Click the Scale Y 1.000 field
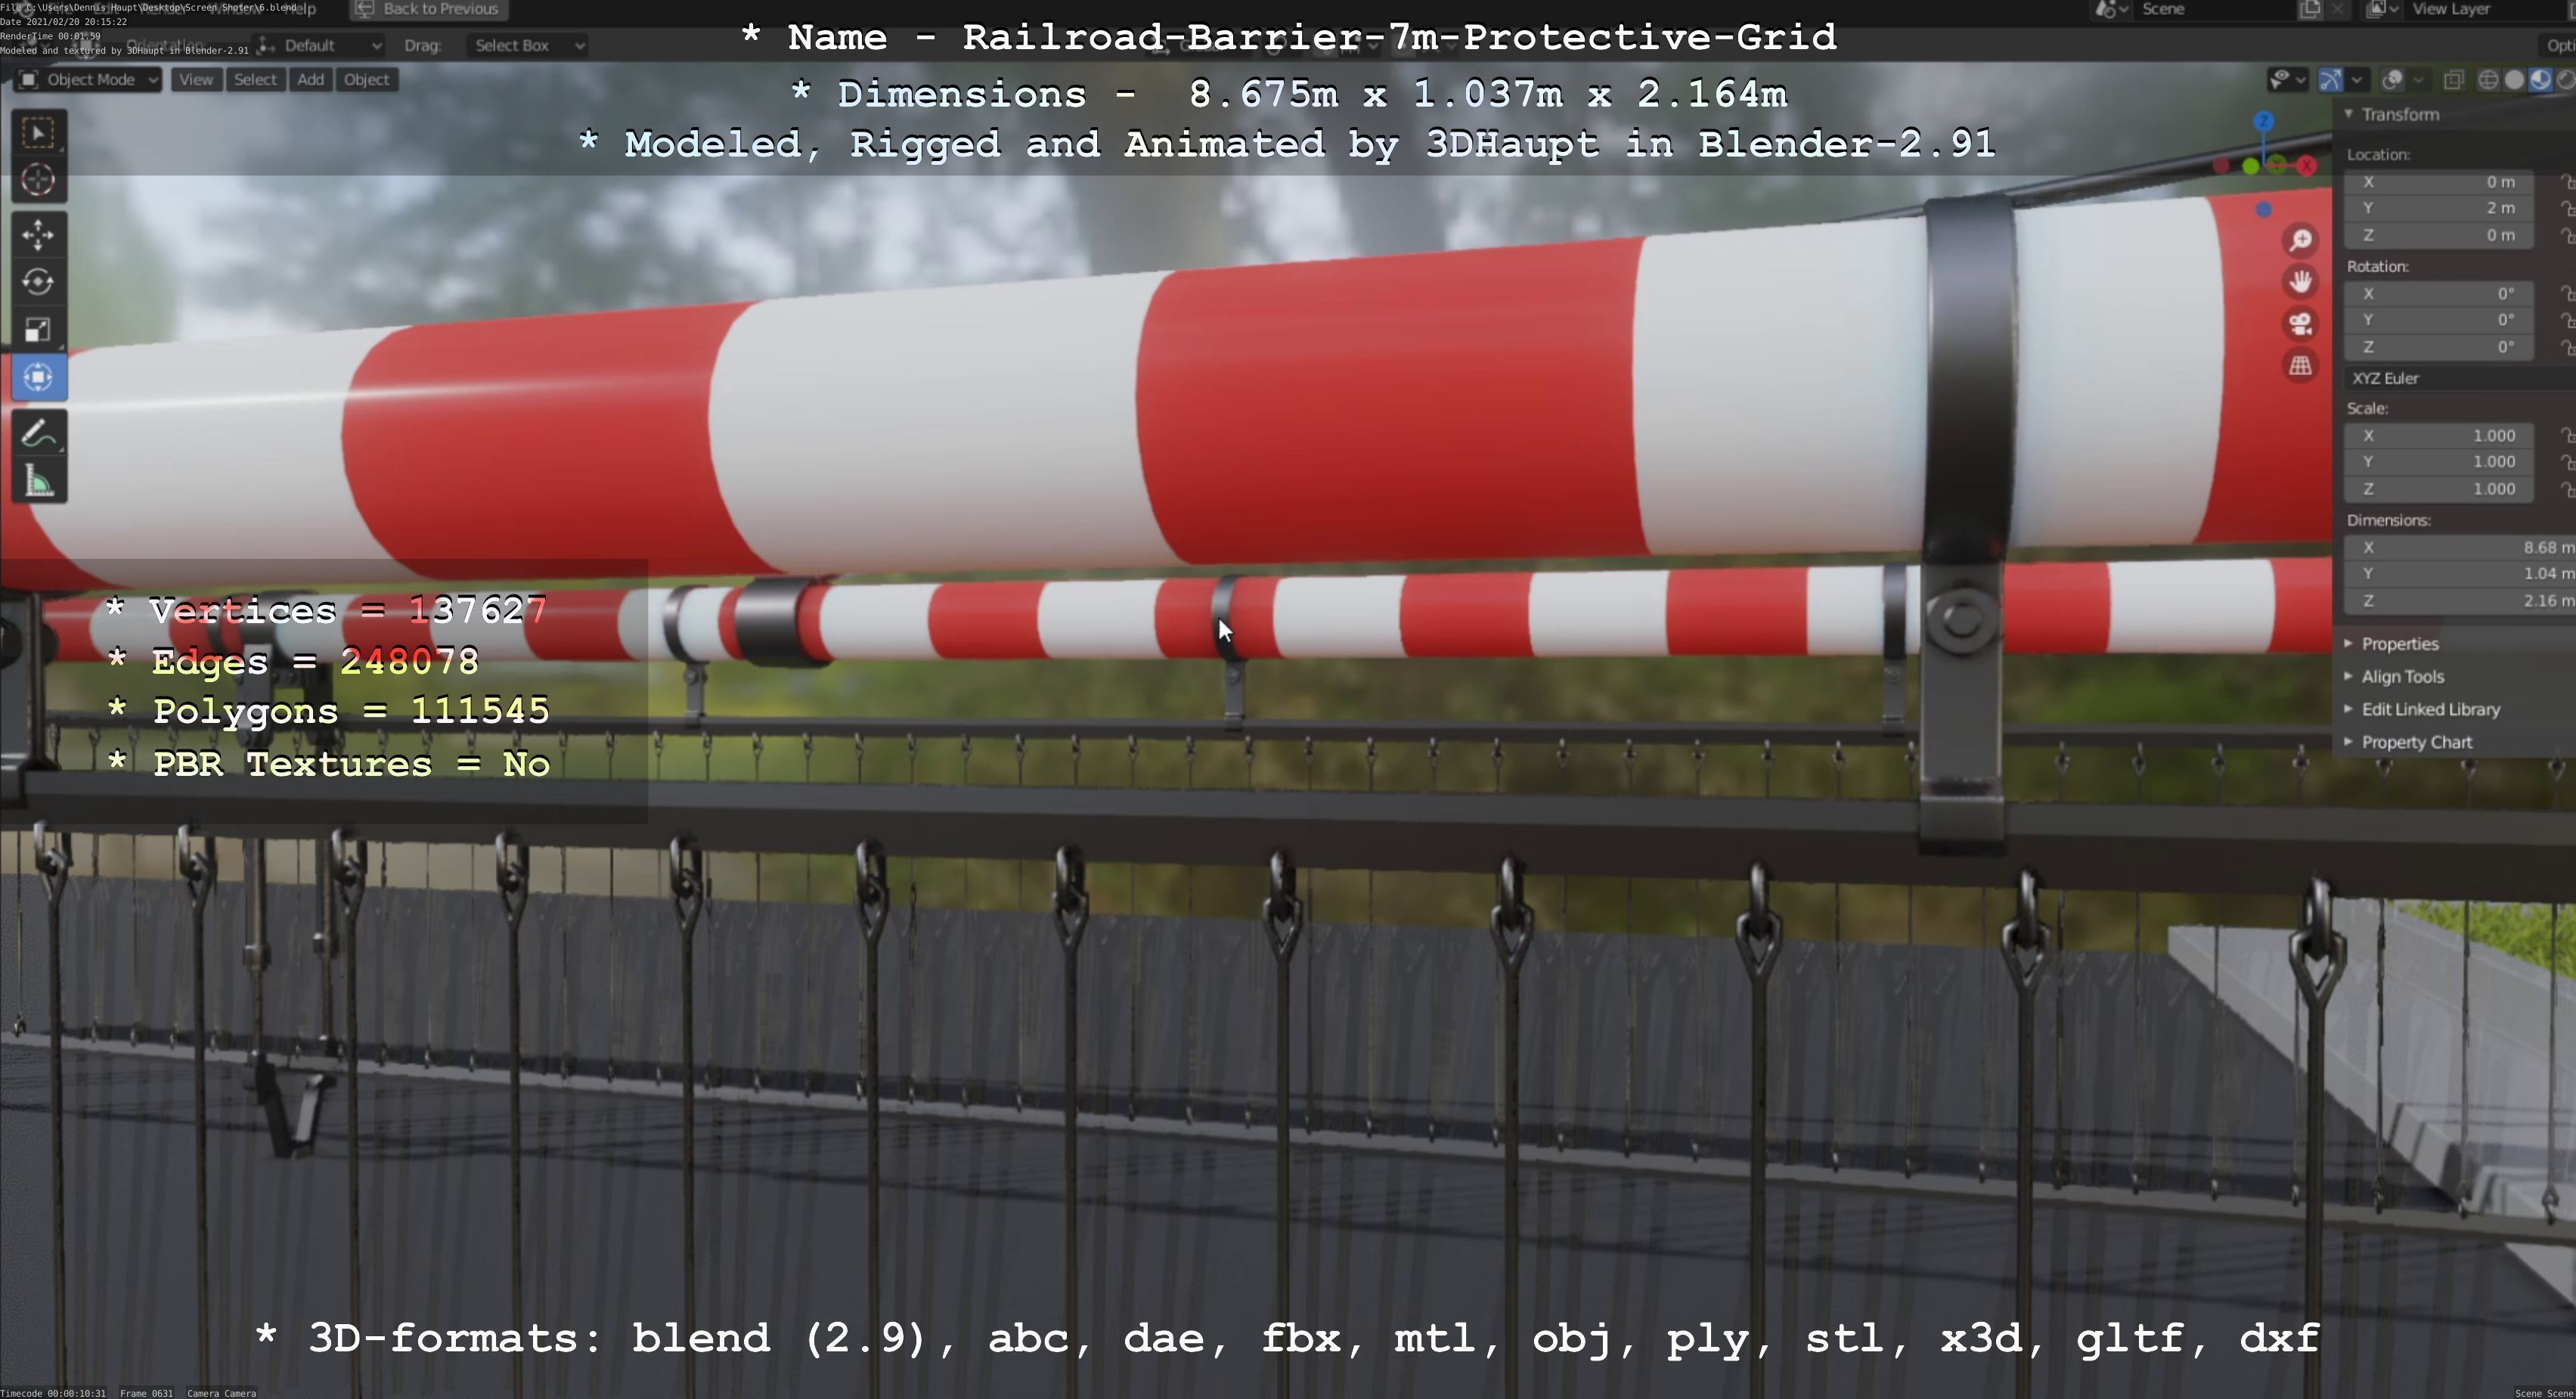Image resolution: width=2576 pixels, height=1399 pixels. pyautogui.click(x=2440, y=462)
